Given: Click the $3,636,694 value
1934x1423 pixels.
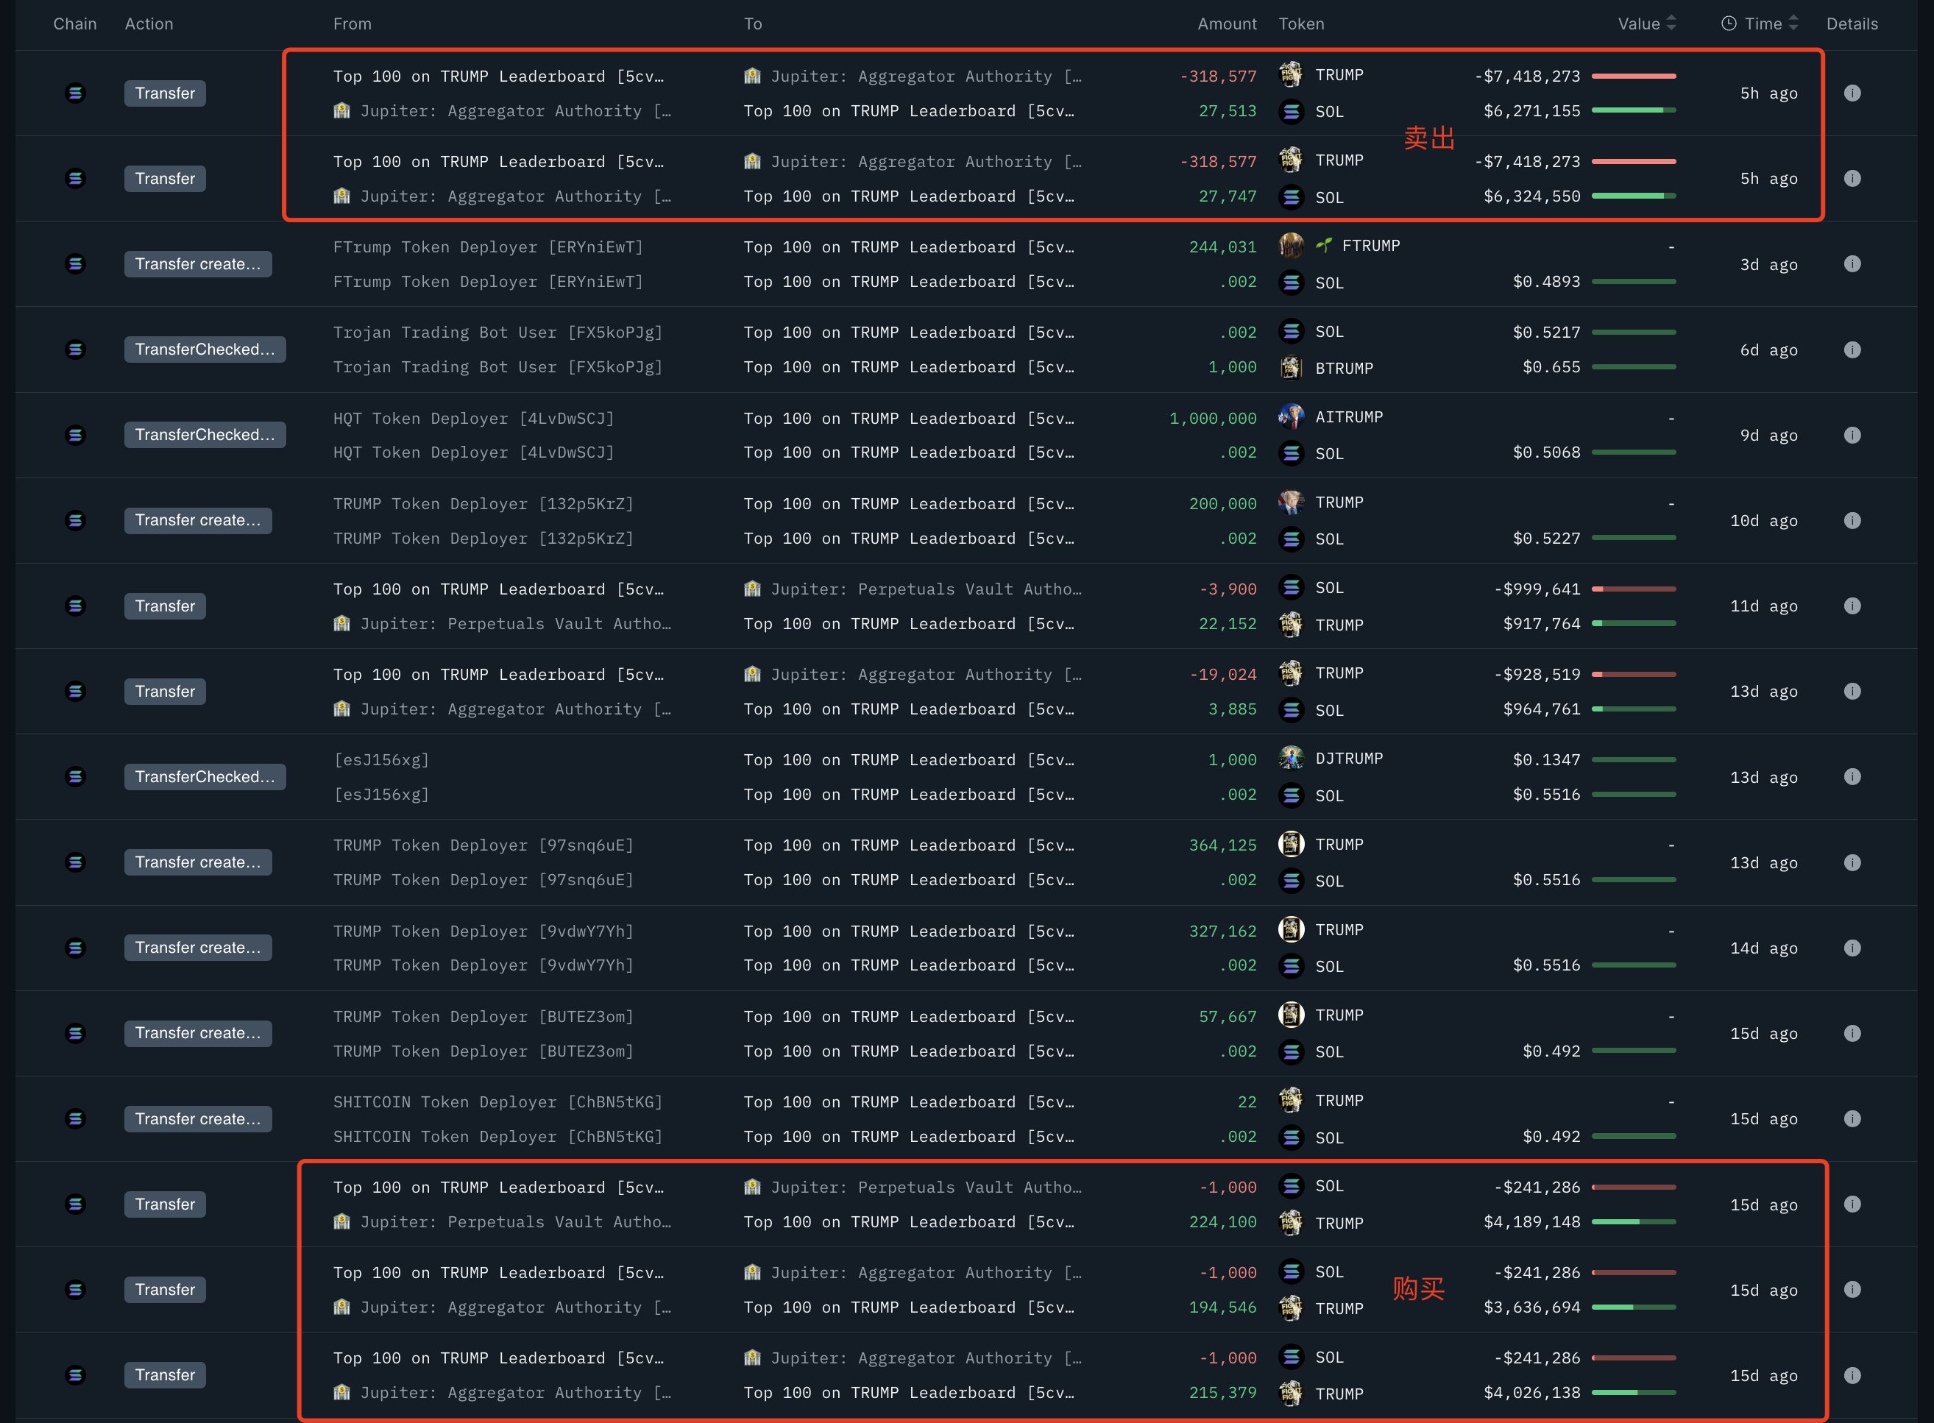Looking at the screenshot, I should click(x=1531, y=1307).
